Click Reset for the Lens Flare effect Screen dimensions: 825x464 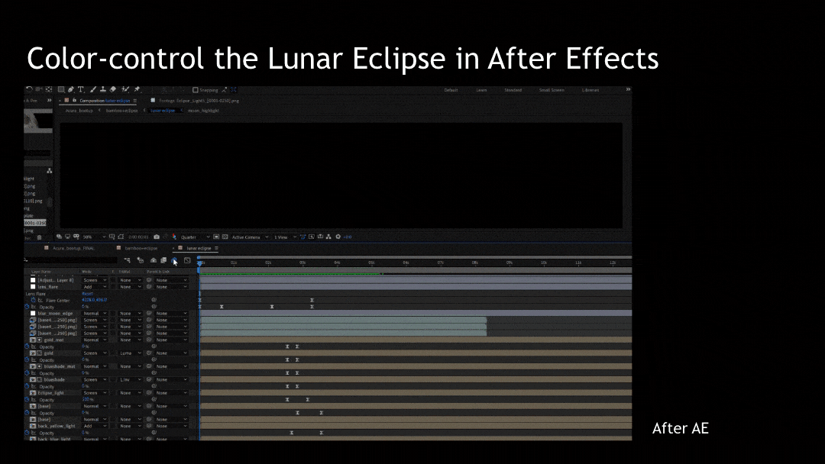pyautogui.click(x=87, y=294)
